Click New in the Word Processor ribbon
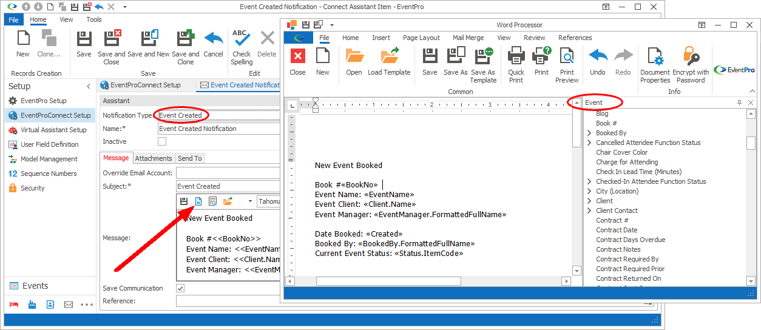This screenshot has width=761, height=330. point(323,61)
